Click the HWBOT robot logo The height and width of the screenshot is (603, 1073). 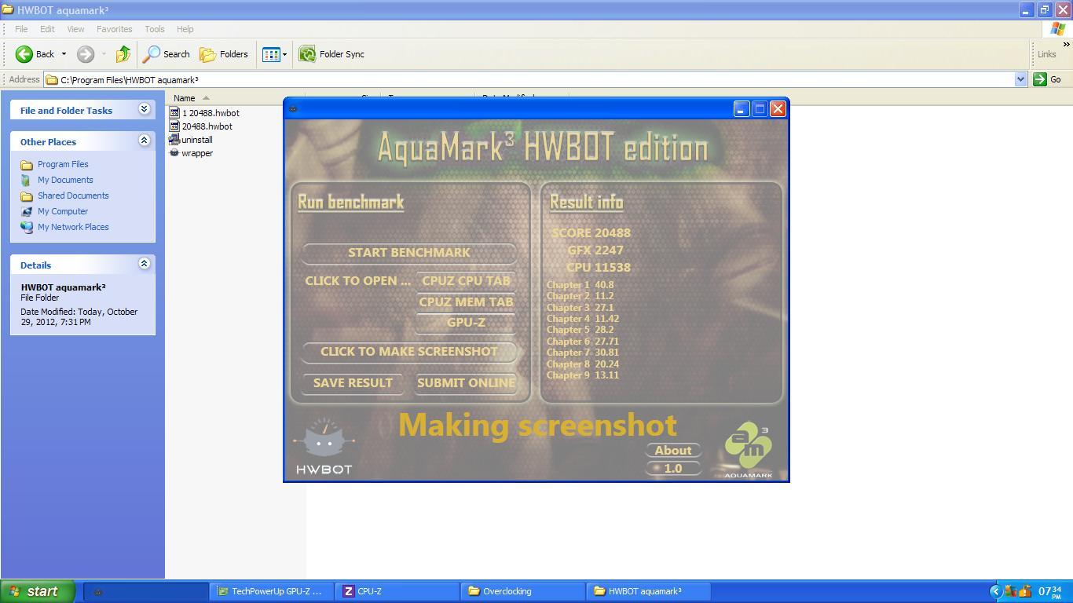pos(324,446)
